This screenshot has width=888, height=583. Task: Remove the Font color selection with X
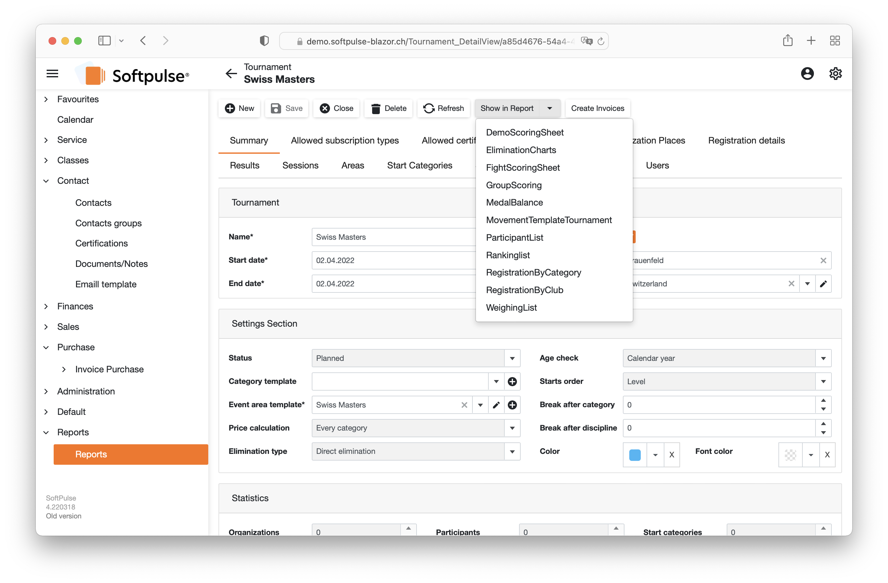coord(827,455)
